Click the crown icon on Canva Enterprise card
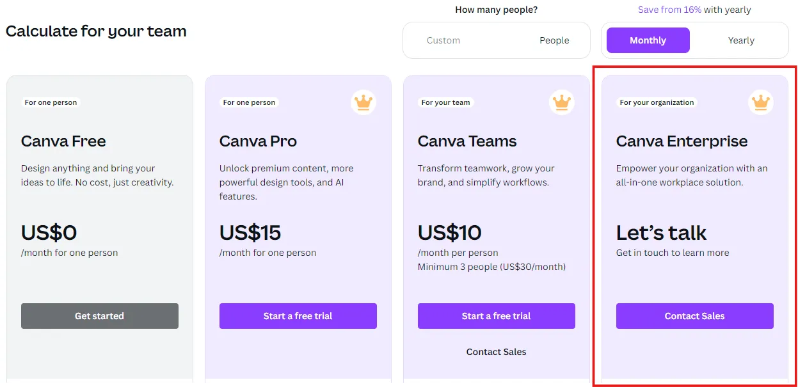The height and width of the screenshot is (387, 798). [760, 102]
